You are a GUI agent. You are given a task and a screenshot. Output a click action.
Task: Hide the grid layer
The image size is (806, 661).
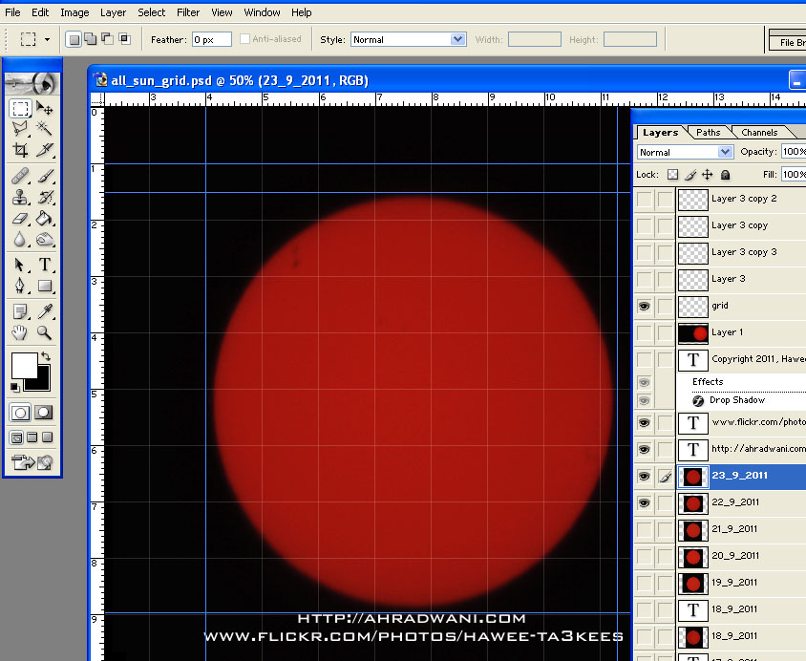point(644,307)
